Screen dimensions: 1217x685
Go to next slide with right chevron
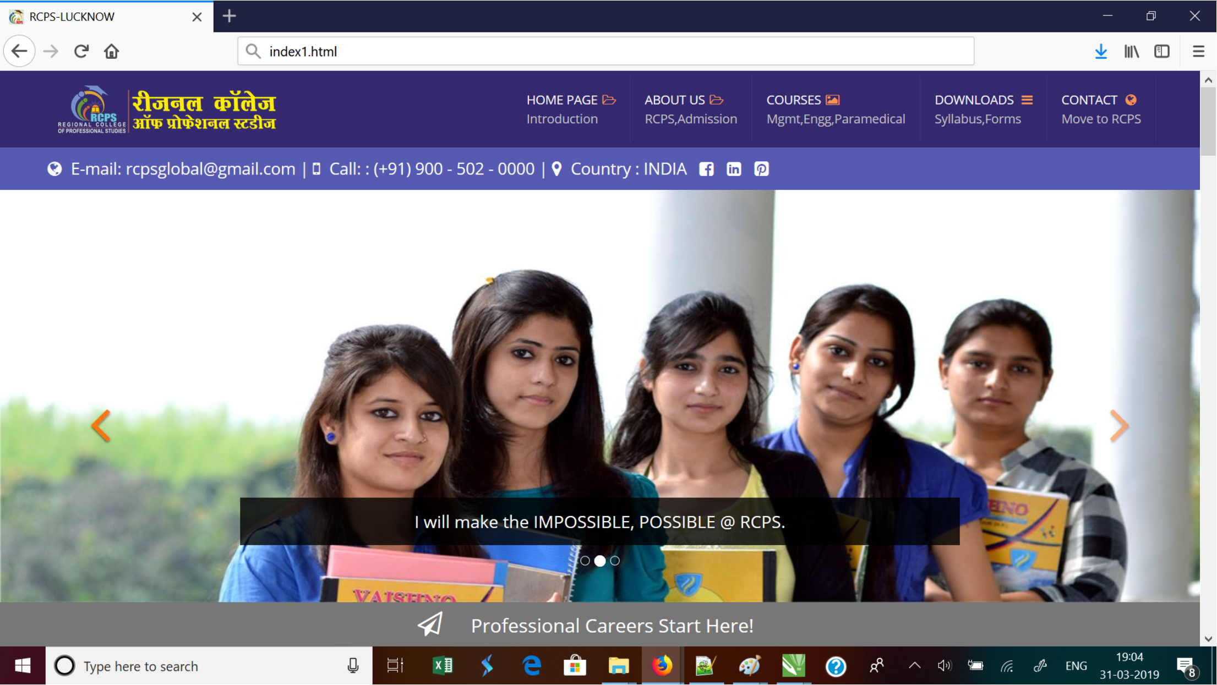click(1119, 426)
